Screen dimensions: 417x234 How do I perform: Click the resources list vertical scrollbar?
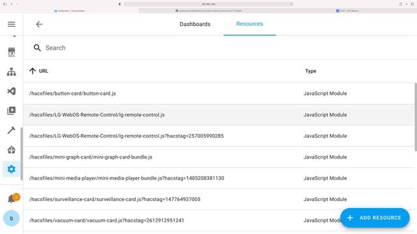click(x=416, y=117)
